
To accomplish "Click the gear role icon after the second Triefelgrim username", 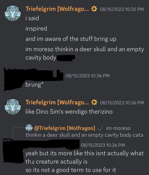I will (x=94, y=102).
